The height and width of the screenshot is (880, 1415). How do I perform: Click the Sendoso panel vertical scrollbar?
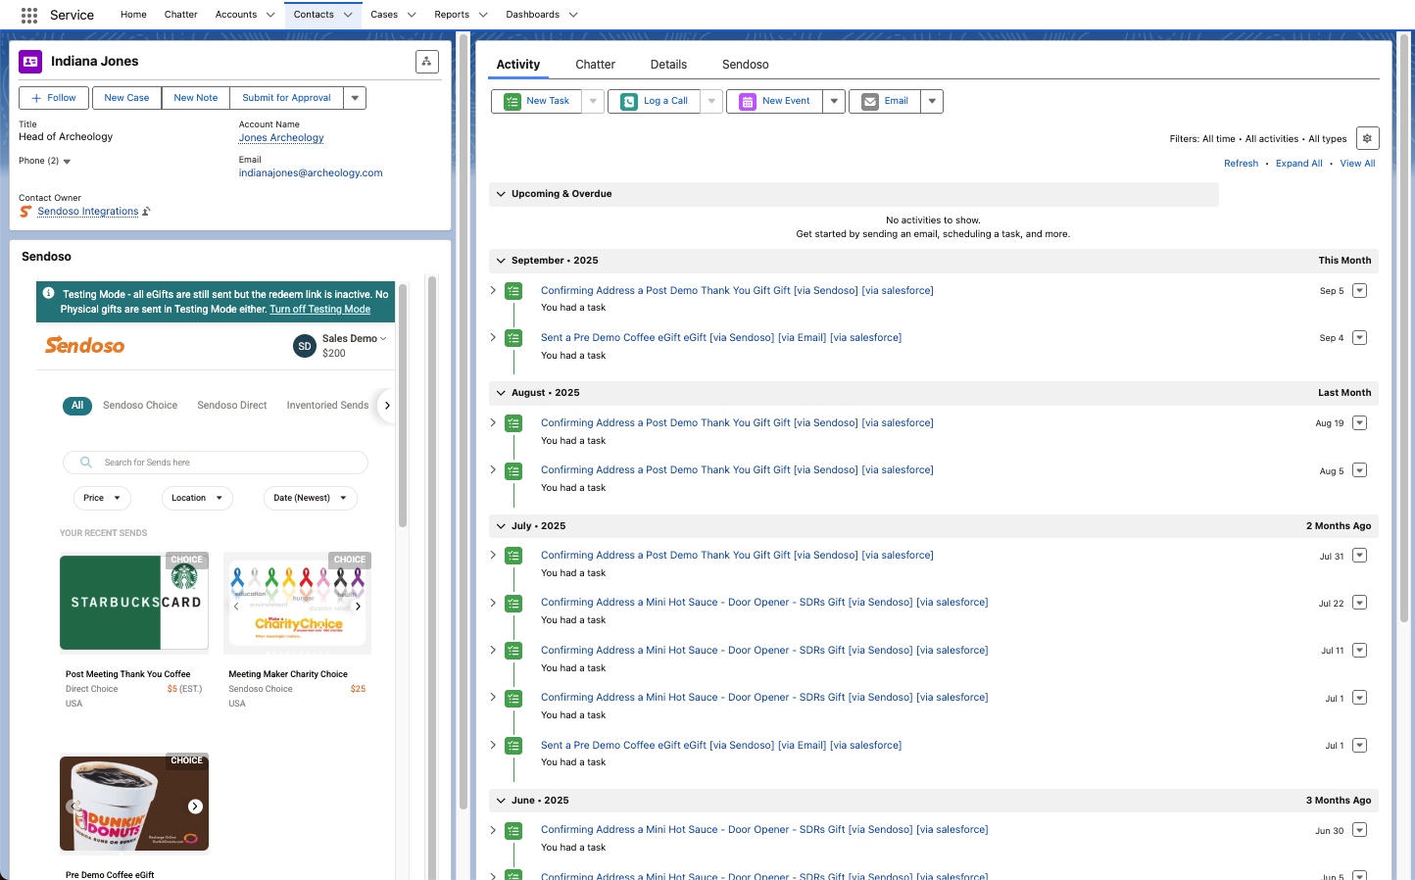[403, 406]
